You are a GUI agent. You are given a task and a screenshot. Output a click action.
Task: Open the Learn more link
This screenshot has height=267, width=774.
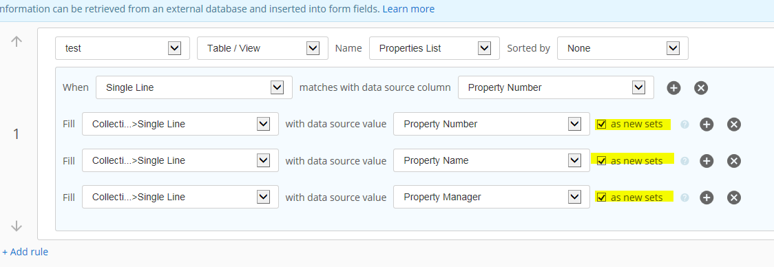[x=408, y=9]
